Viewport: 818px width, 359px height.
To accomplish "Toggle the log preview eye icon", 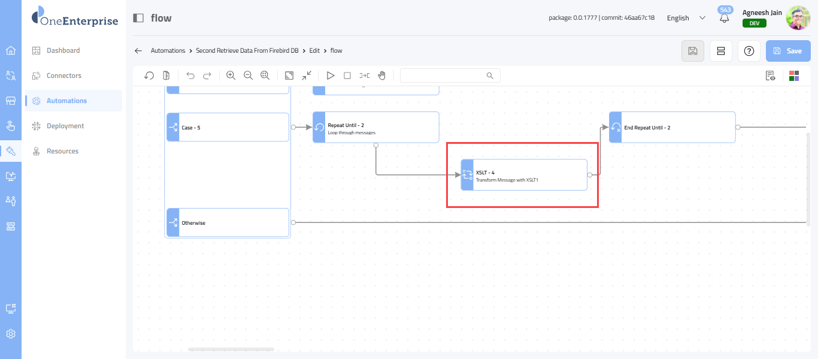I will [771, 76].
